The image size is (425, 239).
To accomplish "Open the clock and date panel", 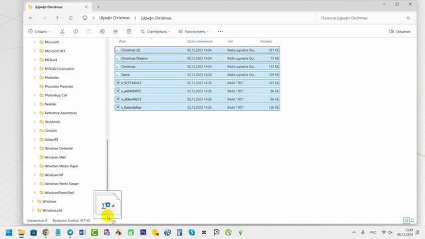I will tap(405, 232).
